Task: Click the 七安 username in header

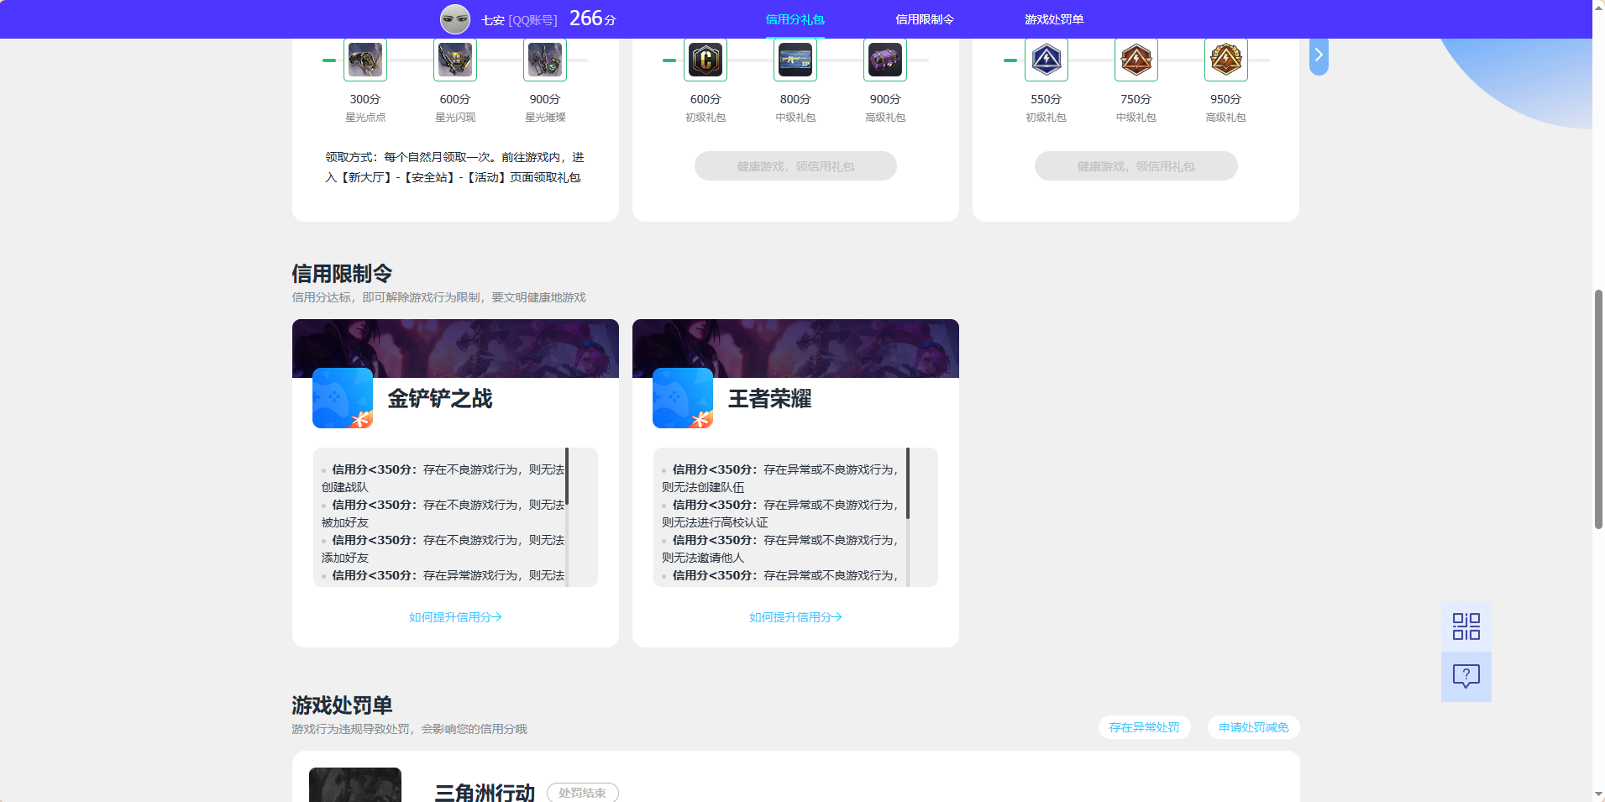Action: pyautogui.click(x=493, y=20)
